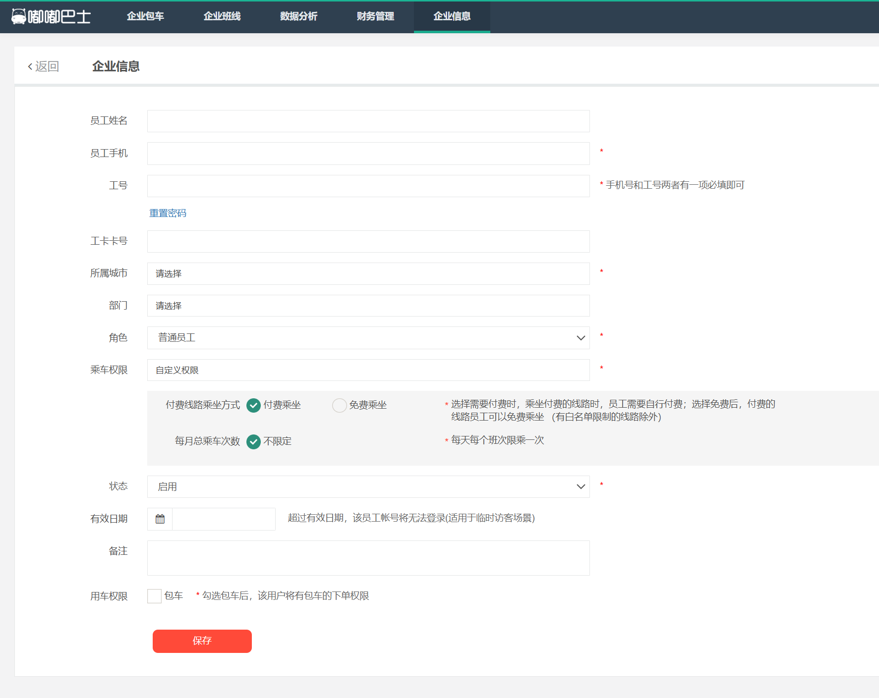
Task: Open the 部门 department selector
Action: click(368, 306)
